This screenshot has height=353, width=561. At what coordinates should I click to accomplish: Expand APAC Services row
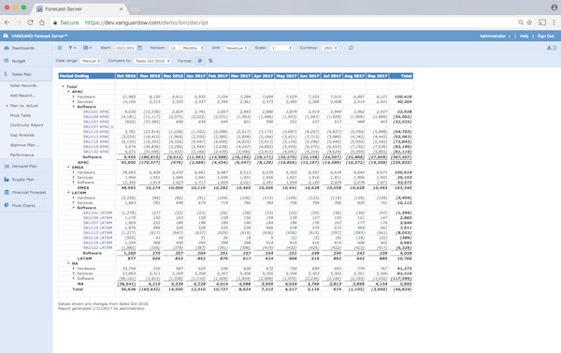73,102
